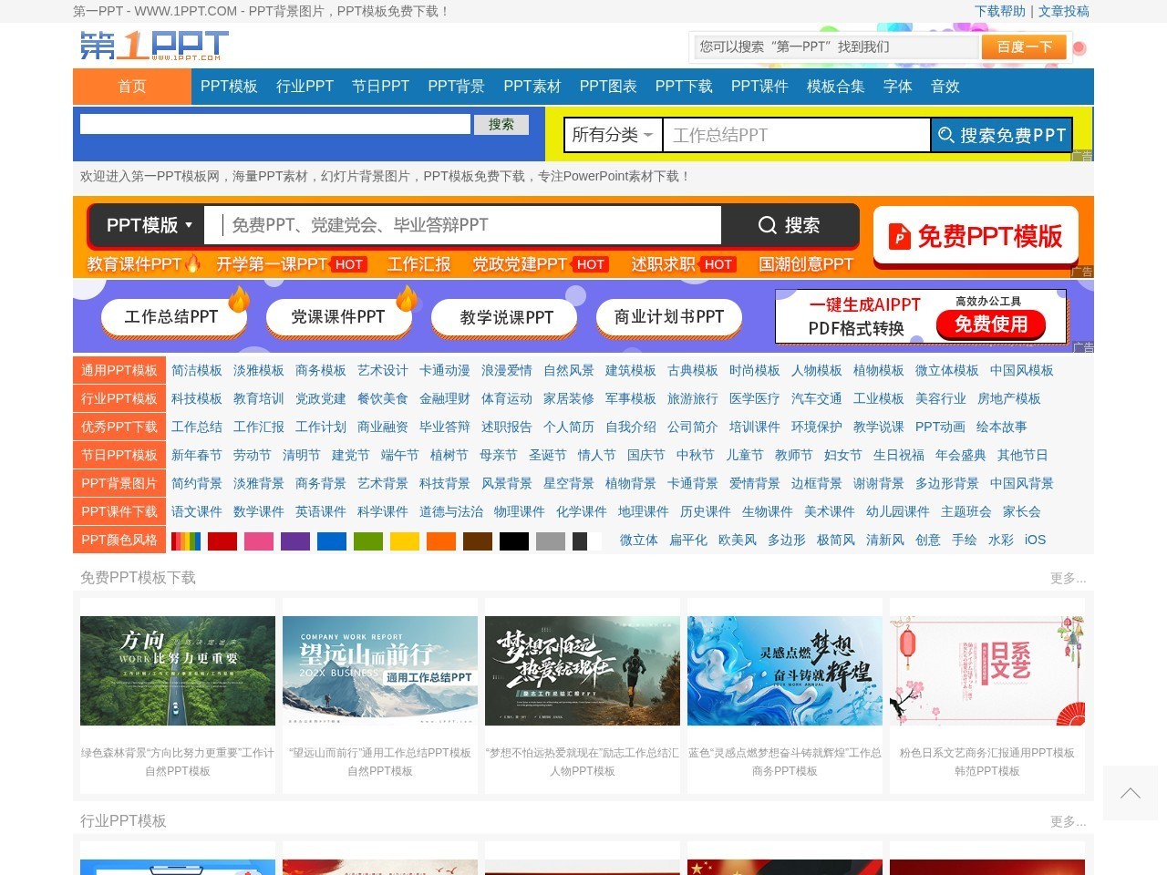The height and width of the screenshot is (875, 1167).
Task: Pick the red color swatch
Action: tap(222, 540)
